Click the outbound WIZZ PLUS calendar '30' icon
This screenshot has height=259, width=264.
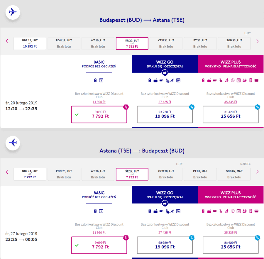point(238,80)
